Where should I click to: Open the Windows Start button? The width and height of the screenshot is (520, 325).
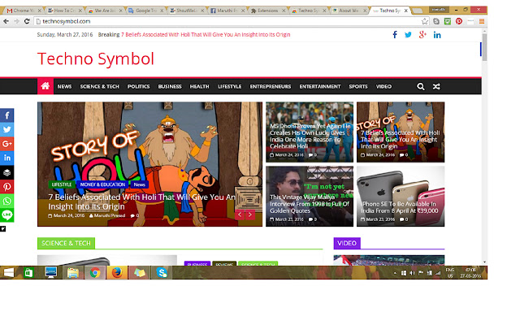pyautogui.click(x=9, y=273)
